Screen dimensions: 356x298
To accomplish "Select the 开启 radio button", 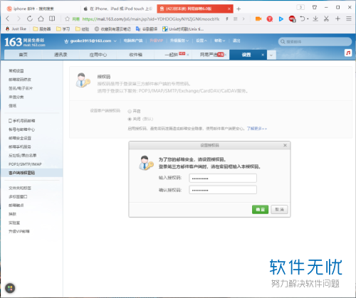I will pyautogui.click(x=130, y=111).
